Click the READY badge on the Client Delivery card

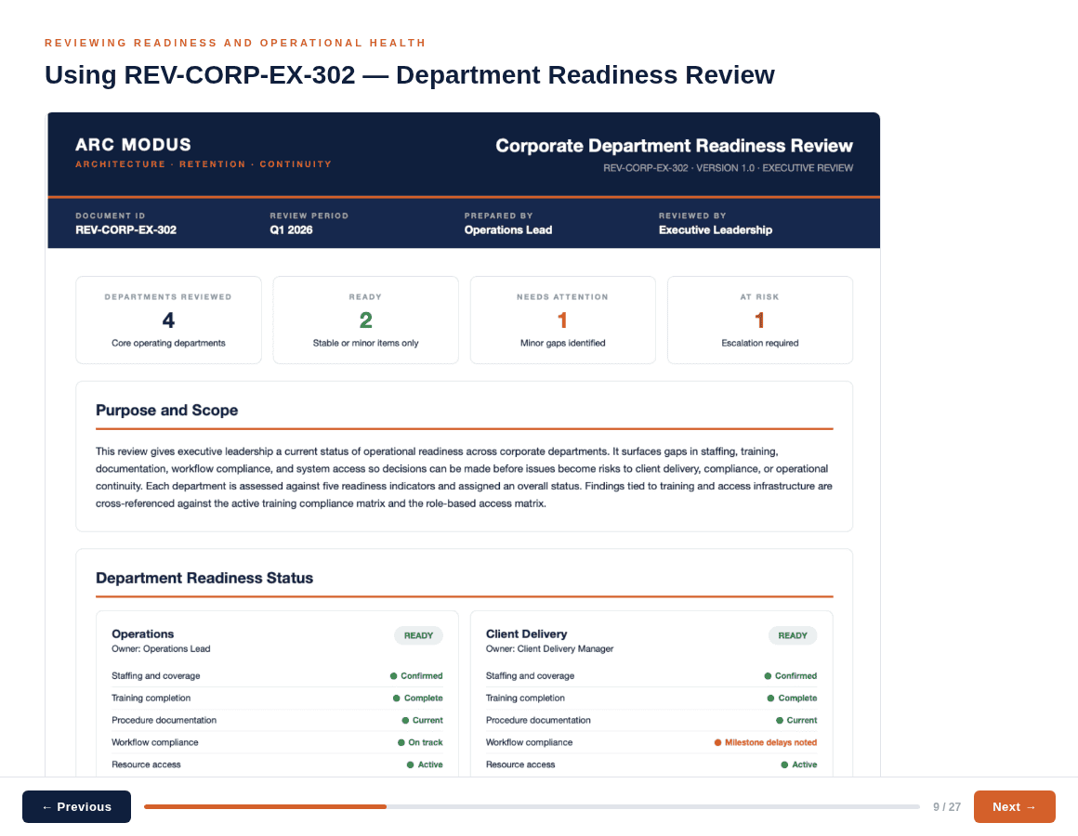pos(793,635)
